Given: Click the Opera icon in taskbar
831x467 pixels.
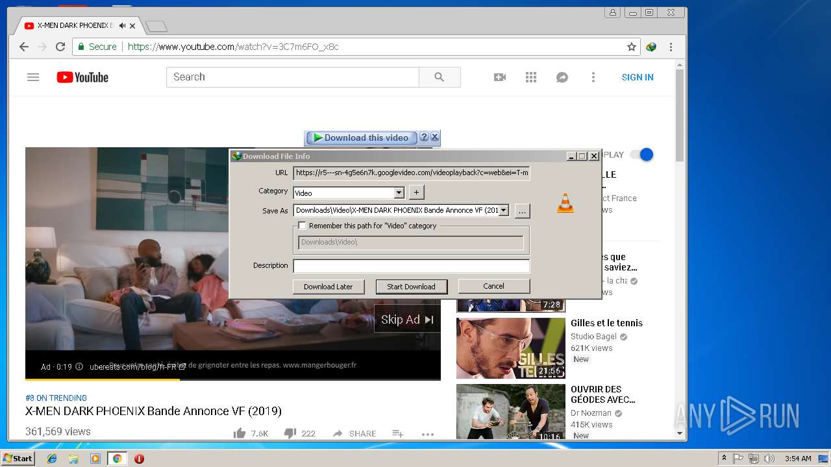Looking at the screenshot, I should point(139,459).
